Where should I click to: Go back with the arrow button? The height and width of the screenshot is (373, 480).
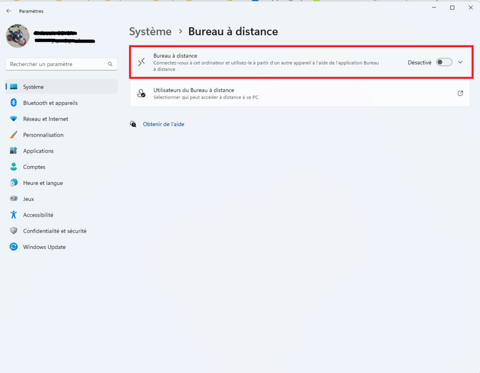click(8, 11)
